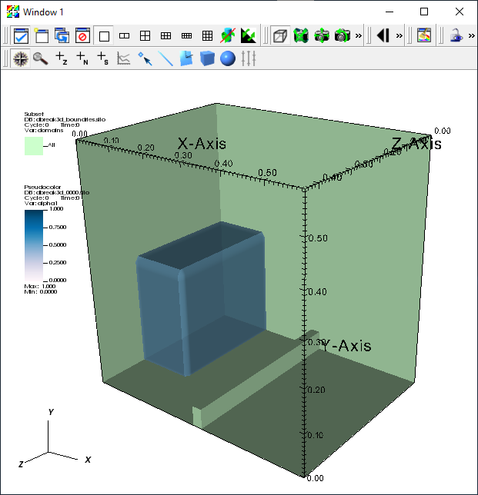The height and width of the screenshot is (495, 478).
Task: Choose the Node Pick (+N) tool
Action: coord(82,58)
